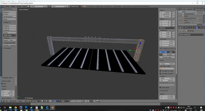This screenshot has width=205, height=111.
Task: Open the Aide menu in top bar
Action: point(24,6)
